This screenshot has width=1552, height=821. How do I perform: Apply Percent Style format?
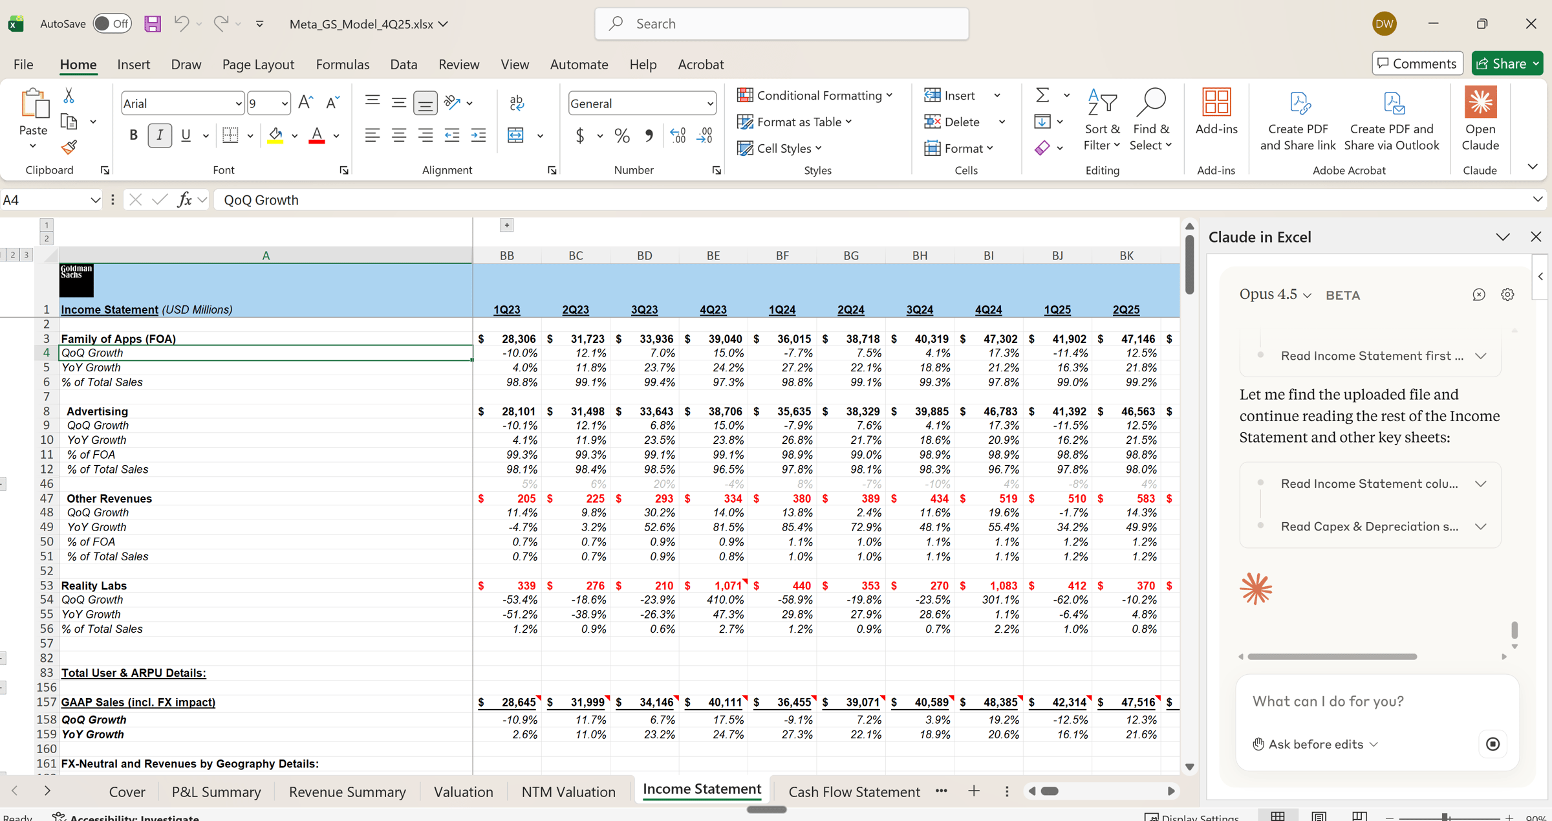[x=622, y=135]
